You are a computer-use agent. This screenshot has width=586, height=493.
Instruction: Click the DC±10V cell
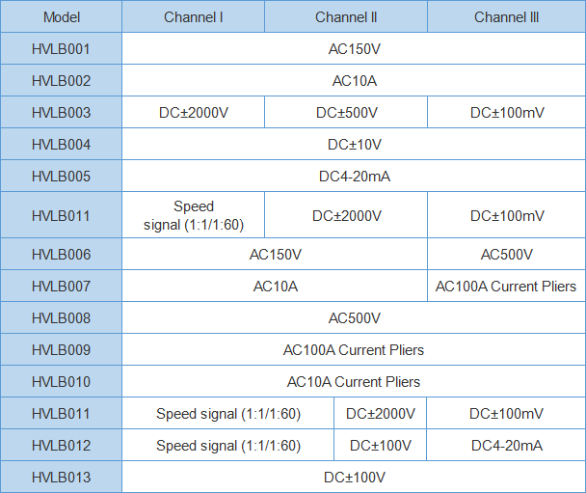coord(354,145)
